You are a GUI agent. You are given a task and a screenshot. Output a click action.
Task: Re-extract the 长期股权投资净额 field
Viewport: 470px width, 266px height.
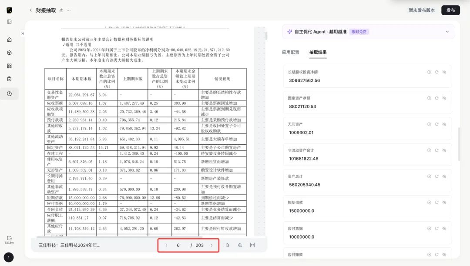click(x=437, y=72)
